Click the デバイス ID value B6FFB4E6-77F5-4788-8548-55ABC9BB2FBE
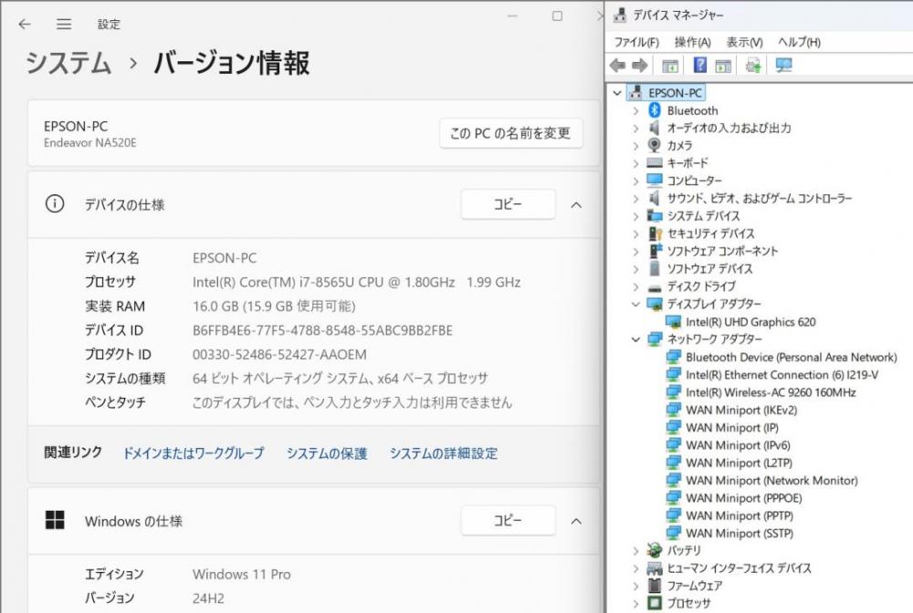Screen dimensions: 913x613 coord(322,330)
